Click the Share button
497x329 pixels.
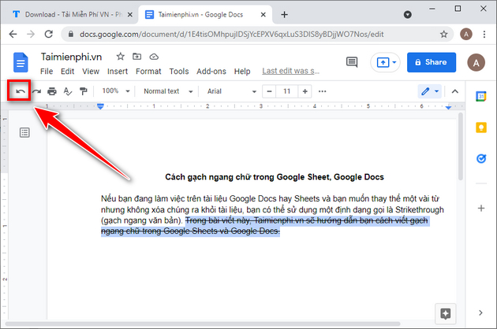click(432, 62)
